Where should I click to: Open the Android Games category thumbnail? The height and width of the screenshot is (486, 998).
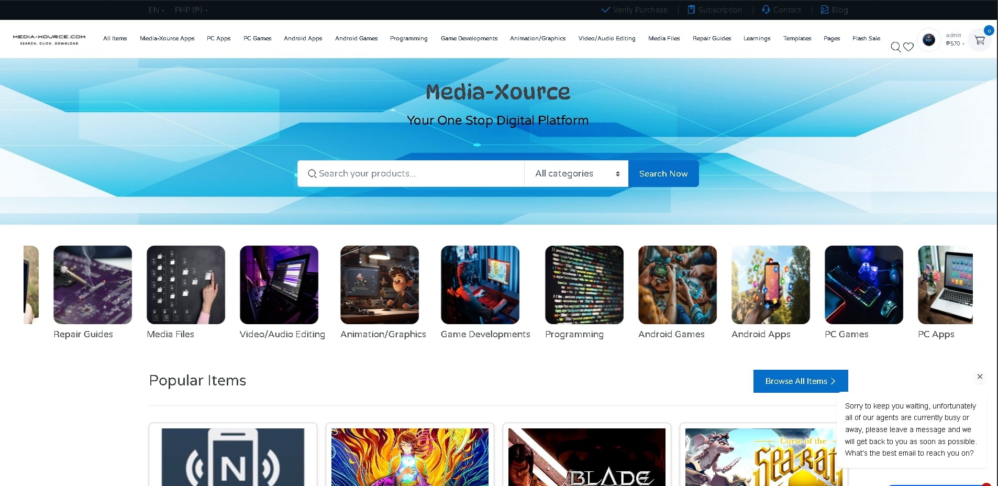pos(678,285)
